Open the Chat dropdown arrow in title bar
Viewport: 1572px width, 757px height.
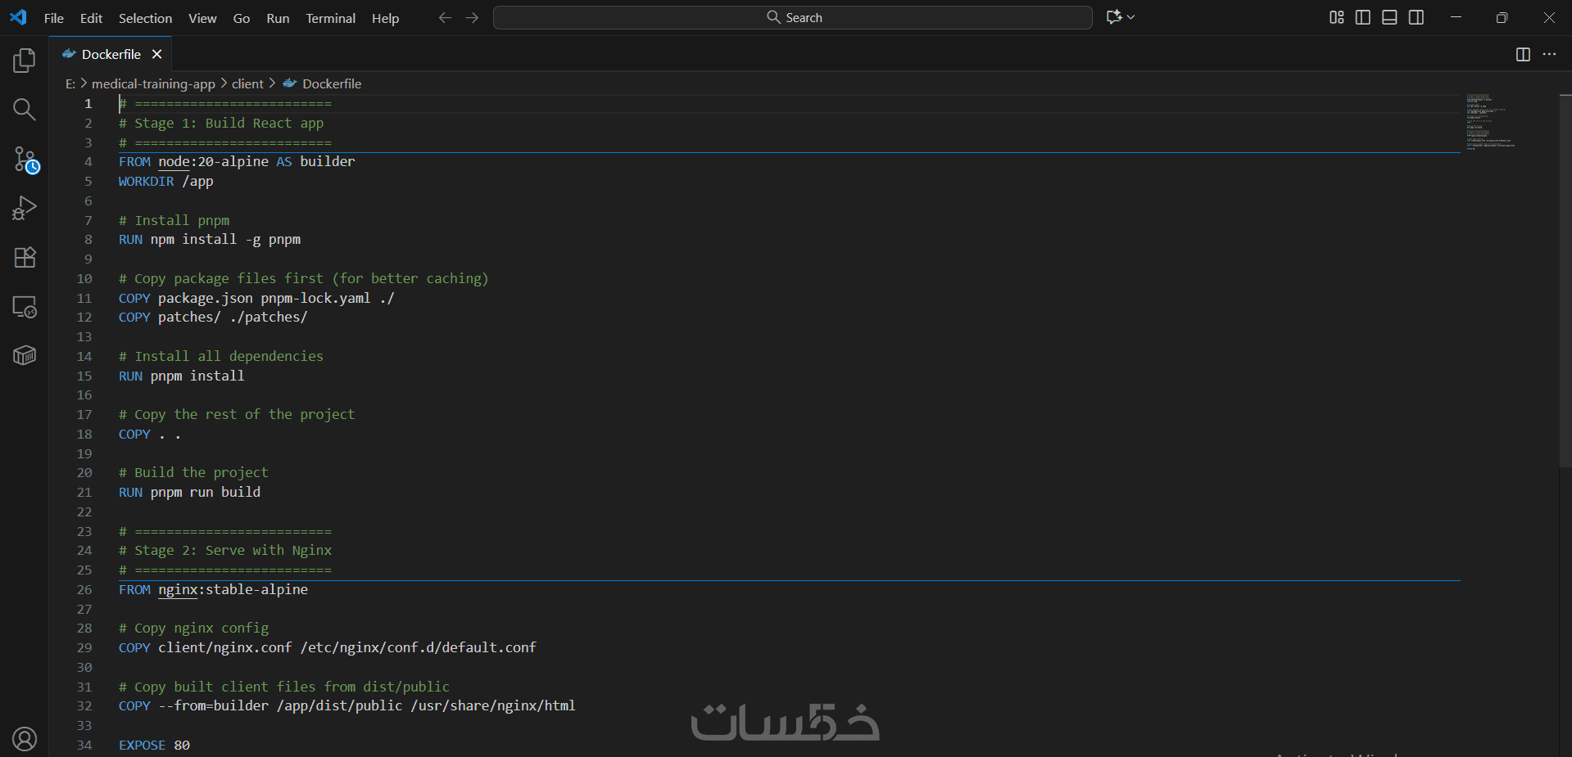[x=1131, y=17]
